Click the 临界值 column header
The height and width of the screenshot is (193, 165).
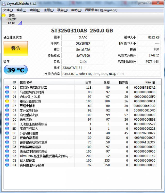pos(120,82)
